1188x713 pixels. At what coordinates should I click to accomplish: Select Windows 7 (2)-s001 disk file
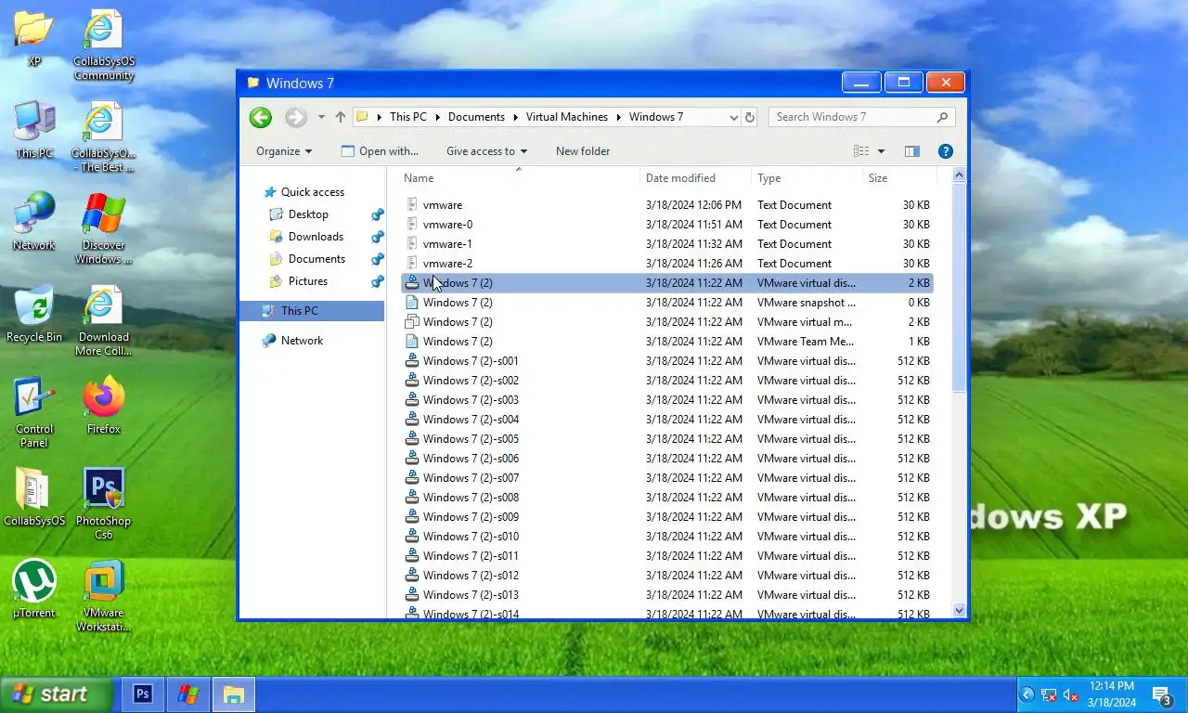point(666,361)
